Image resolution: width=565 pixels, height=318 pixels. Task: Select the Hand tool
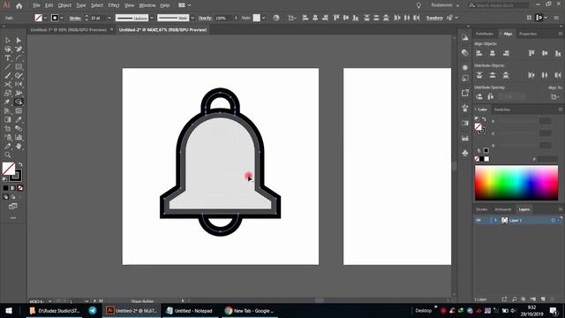click(19, 146)
